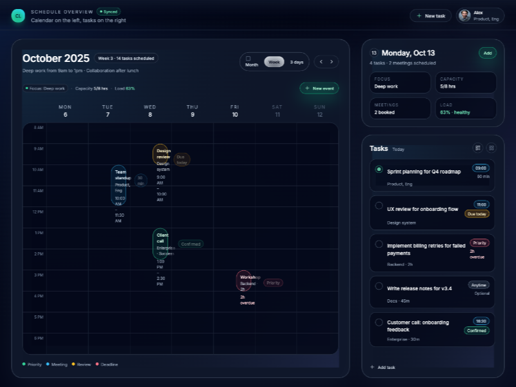Screen dimensions: 516x387
Task: Switch tasks panel to list view
Action: [x=478, y=148]
